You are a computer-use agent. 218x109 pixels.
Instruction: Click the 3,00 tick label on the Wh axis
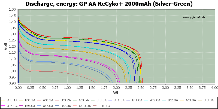(x=165, y=87)
